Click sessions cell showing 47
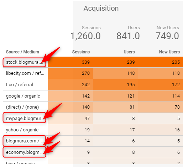The width and height of the screenshot is (183, 167). 87,119
